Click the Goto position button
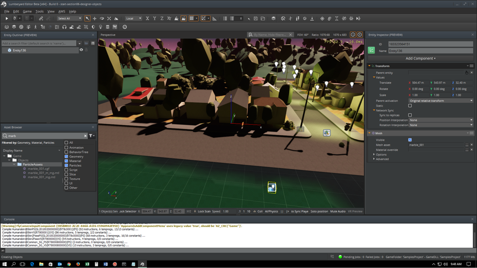Image resolution: width=477 pixels, height=268 pixels. (x=319, y=211)
